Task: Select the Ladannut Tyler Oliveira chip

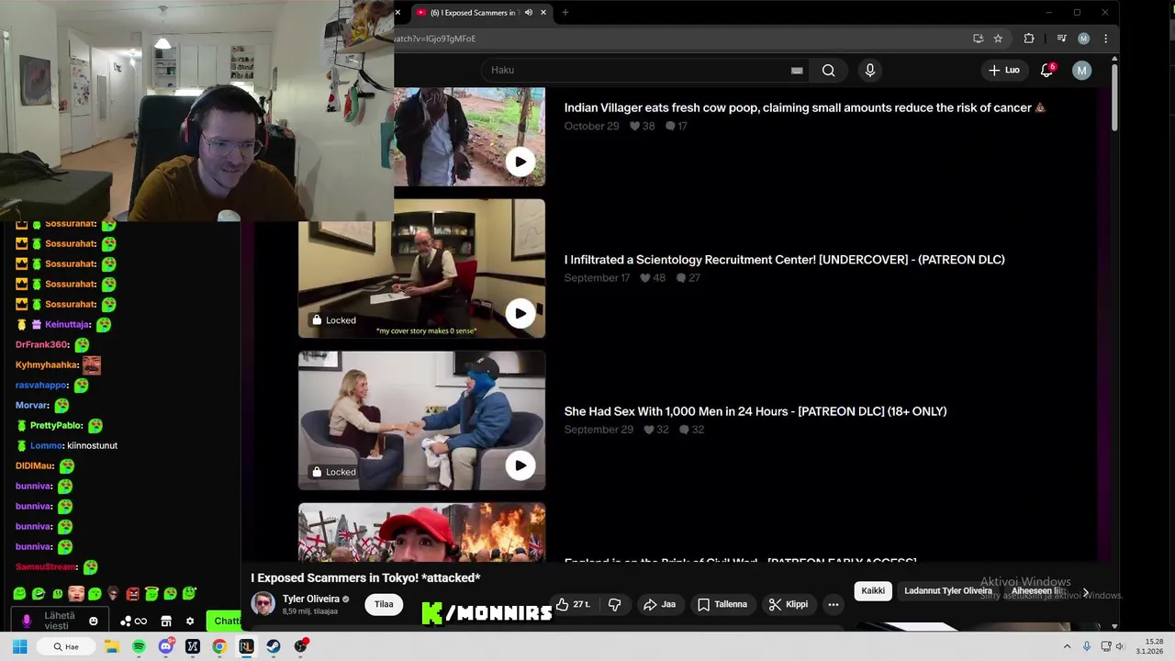Action: 948,591
